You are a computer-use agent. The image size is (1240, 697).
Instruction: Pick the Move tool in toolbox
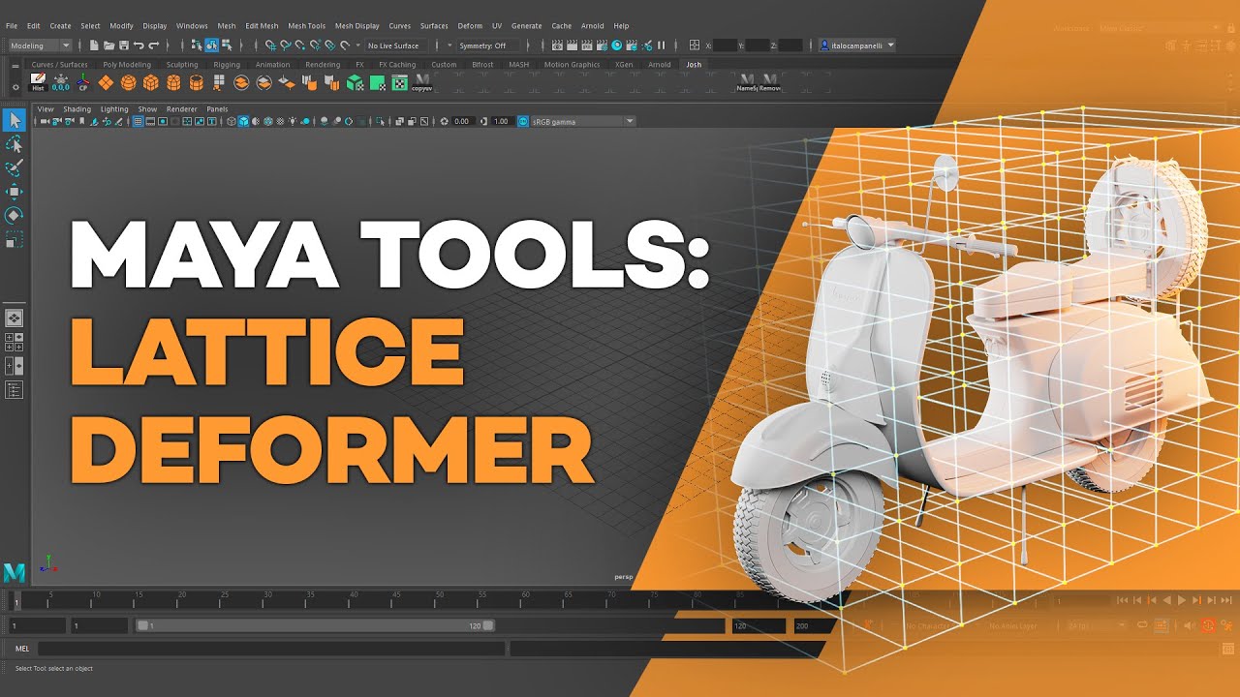click(15, 191)
